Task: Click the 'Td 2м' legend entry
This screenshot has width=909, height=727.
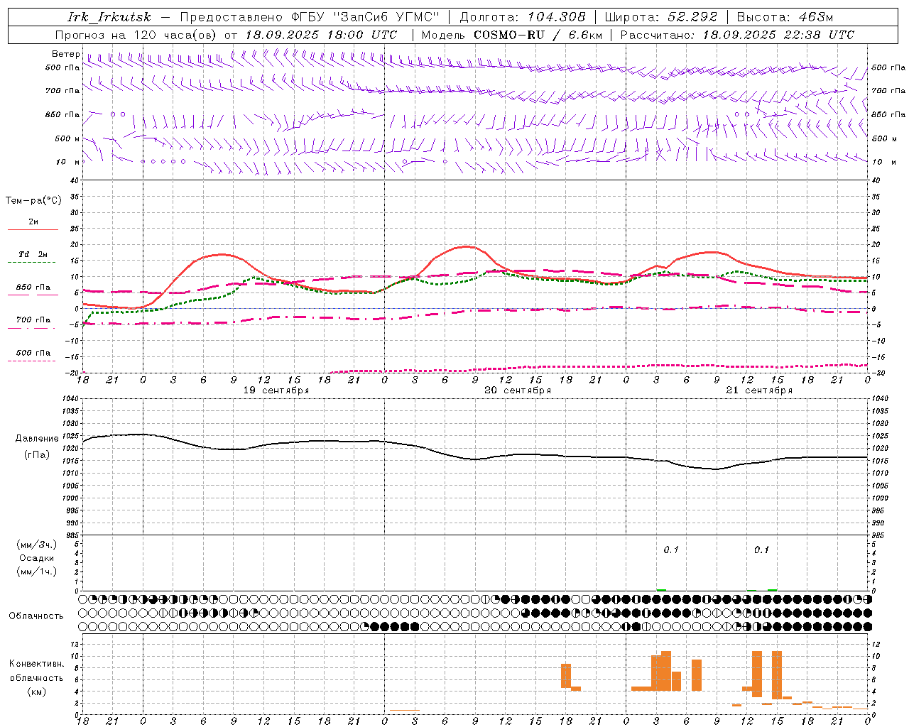Action: click(33, 254)
